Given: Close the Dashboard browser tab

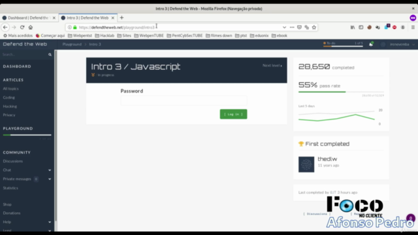Looking at the screenshot, I should (54, 18).
